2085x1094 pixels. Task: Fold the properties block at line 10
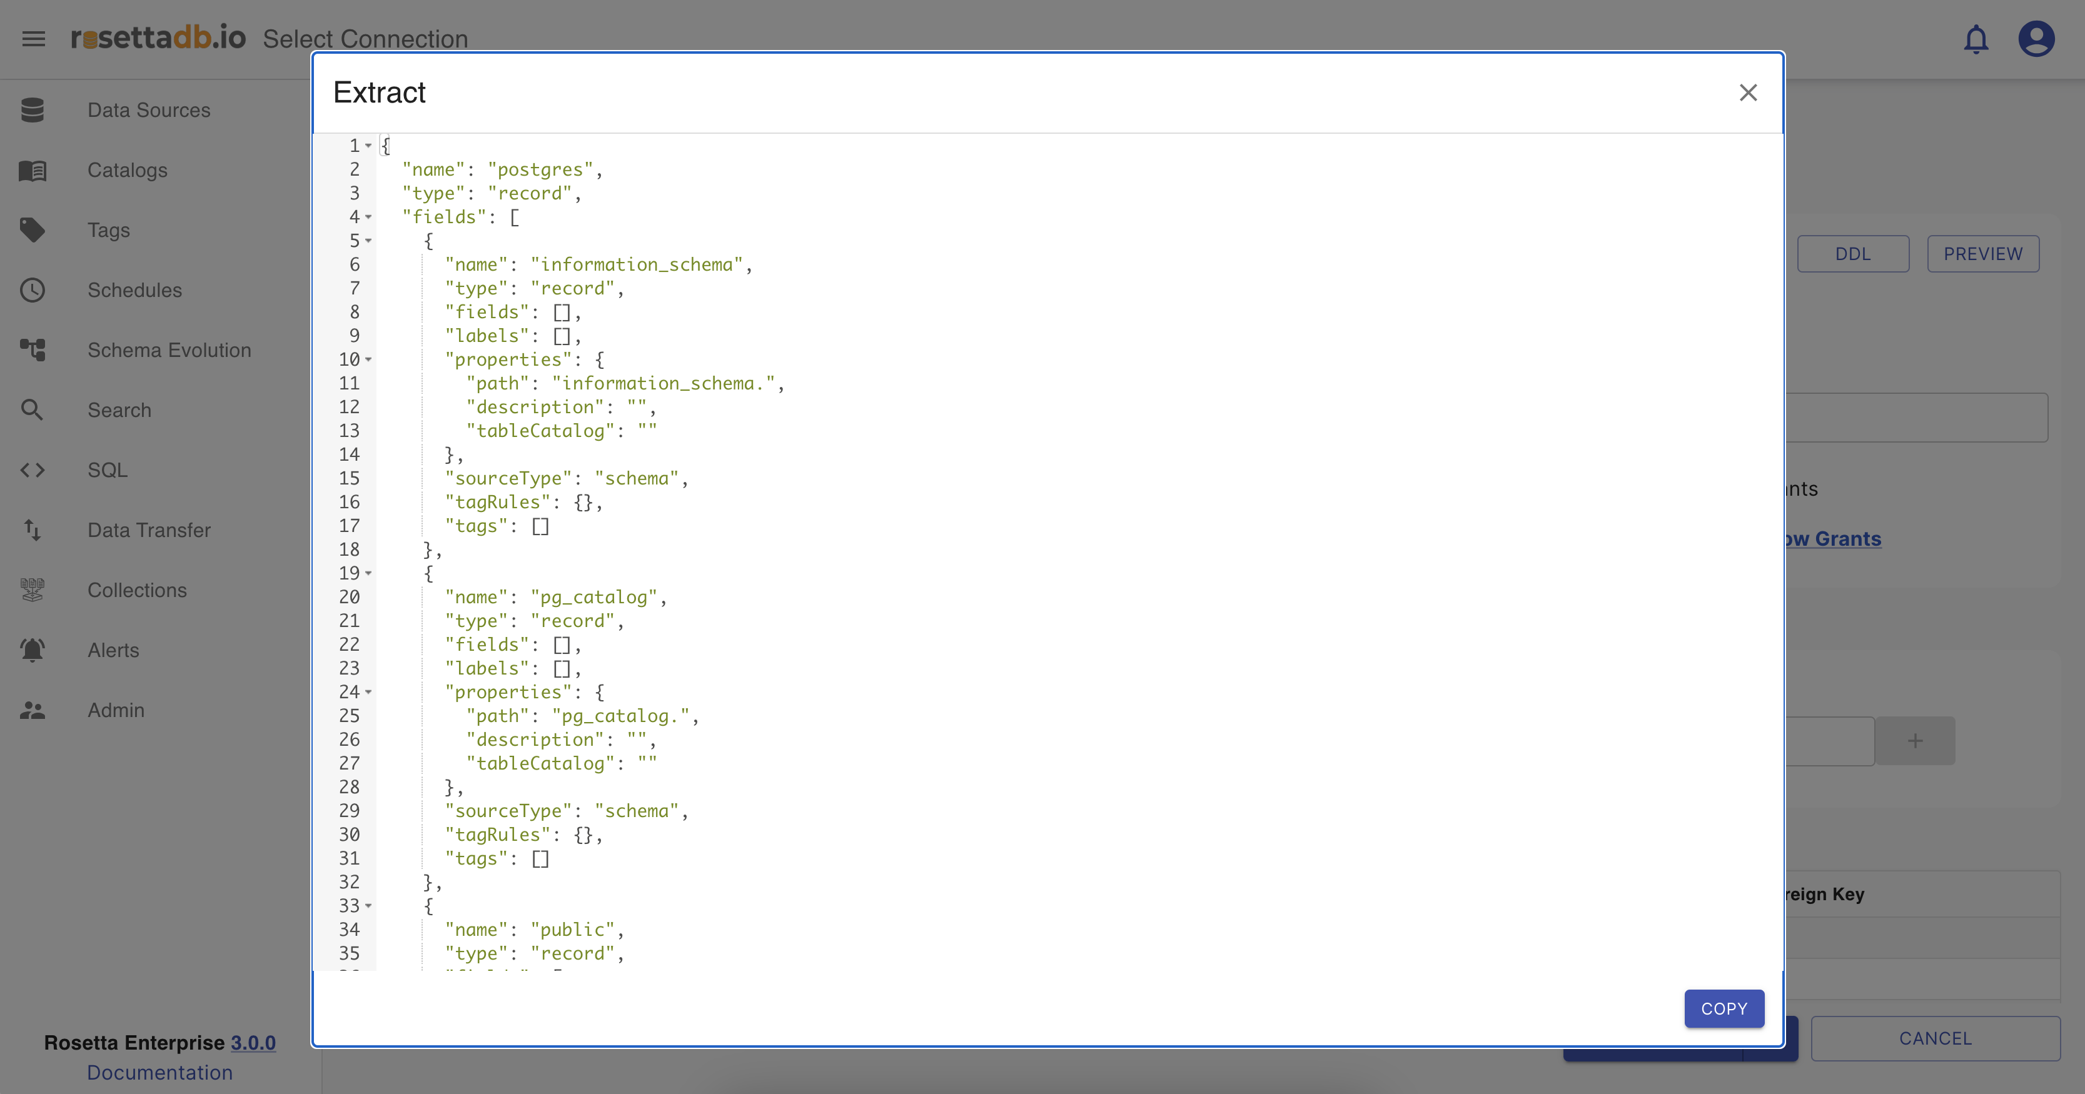coord(368,359)
